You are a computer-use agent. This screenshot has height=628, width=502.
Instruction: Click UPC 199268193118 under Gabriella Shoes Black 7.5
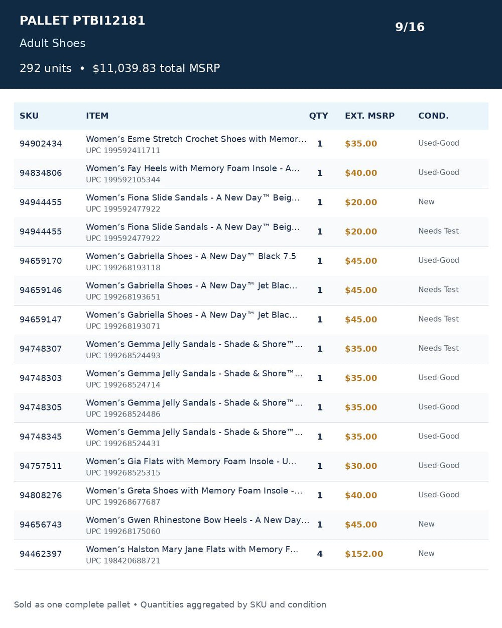coord(123,268)
